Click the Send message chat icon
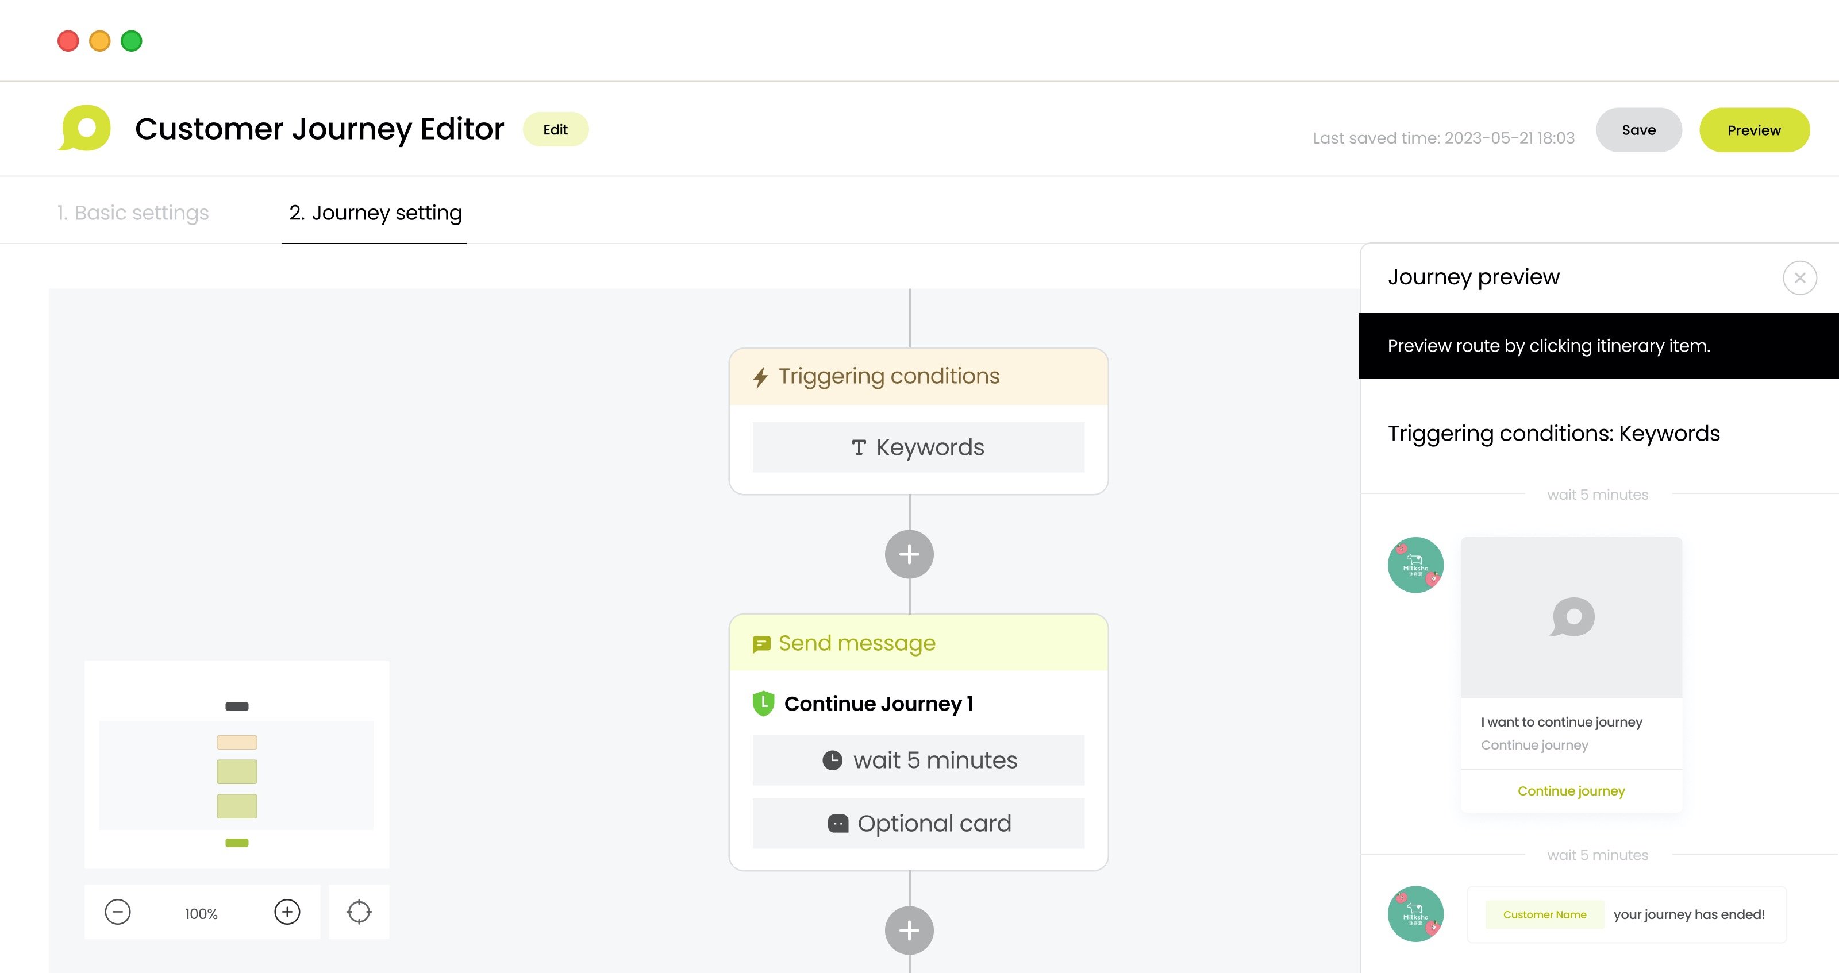 pos(761,644)
